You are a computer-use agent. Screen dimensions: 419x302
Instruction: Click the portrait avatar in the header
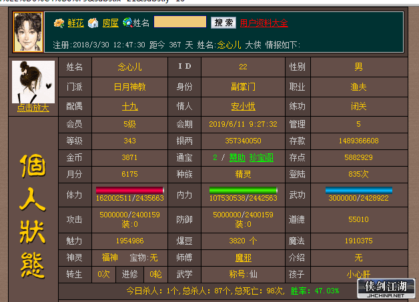(28, 32)
